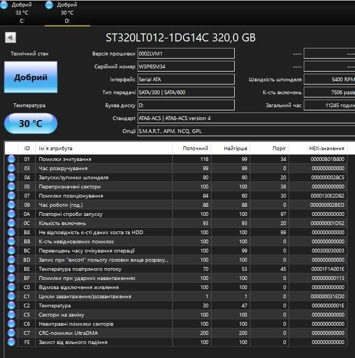The image size is (355, 358).
Task: Select the D: drive tab at top
Action: tap(67, 13)
